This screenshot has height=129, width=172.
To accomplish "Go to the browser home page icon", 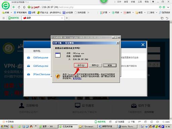I will (x=24, y=7).
